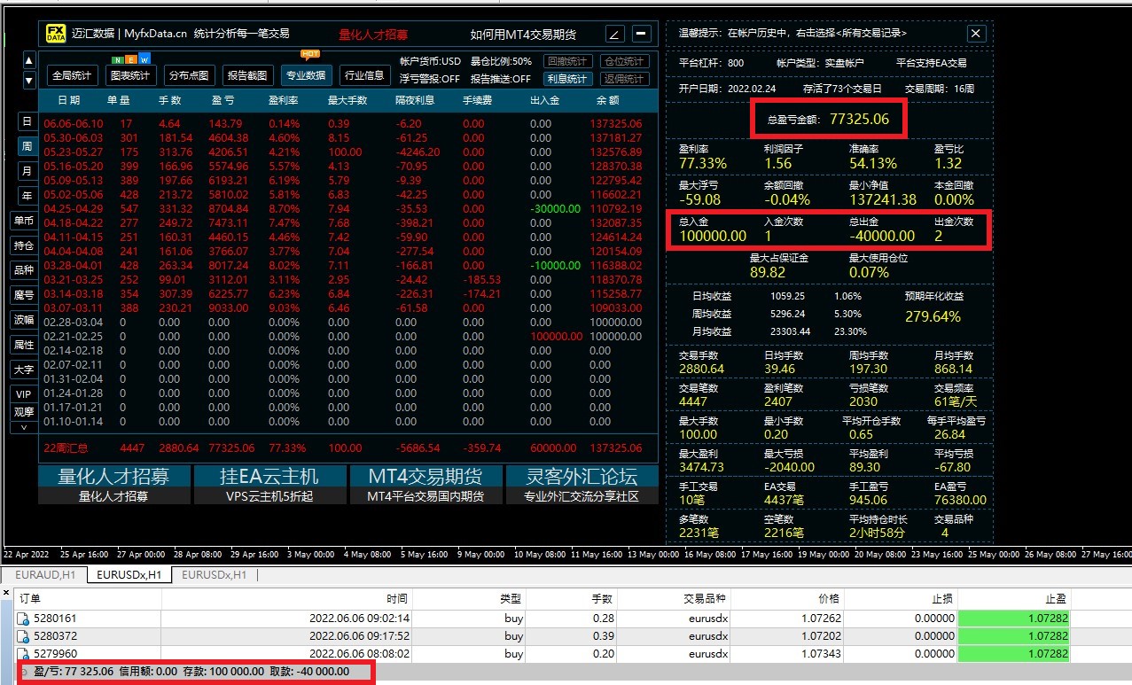Click the MT4交易期货 banner
Viewport: 1132px width, 685px height.
click(425, 485)
